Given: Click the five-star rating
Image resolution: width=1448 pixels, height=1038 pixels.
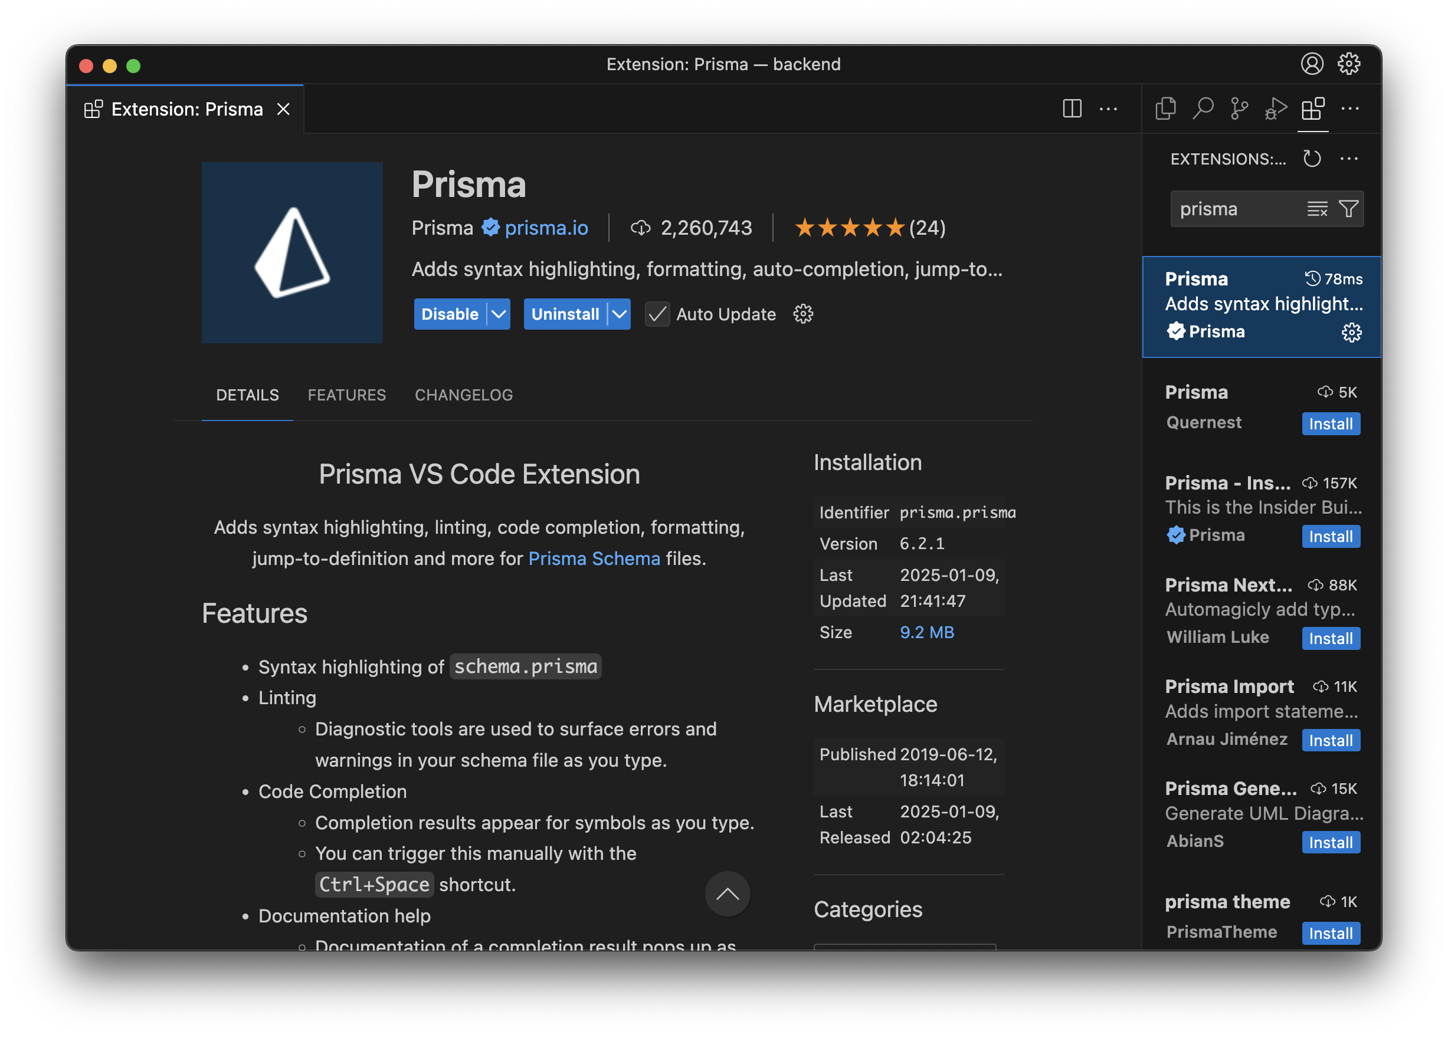Looking at the screenshot, I should [x=849, y=228].
